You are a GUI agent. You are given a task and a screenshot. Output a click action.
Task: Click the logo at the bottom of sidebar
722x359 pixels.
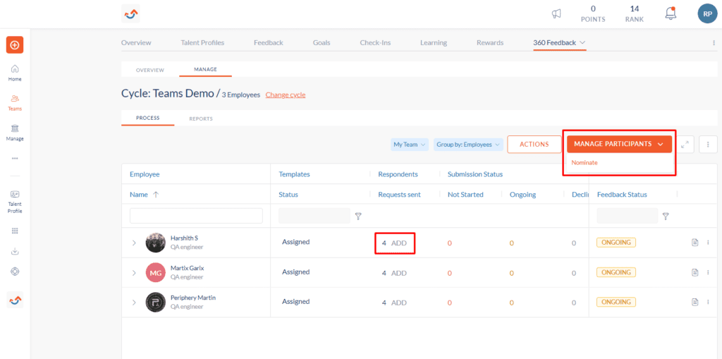click(x=15, y=300)
